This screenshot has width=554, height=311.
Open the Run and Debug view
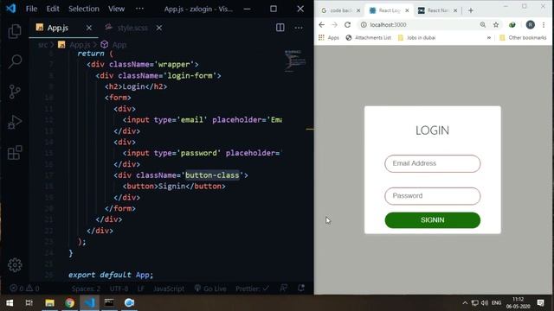coord(15,122)
